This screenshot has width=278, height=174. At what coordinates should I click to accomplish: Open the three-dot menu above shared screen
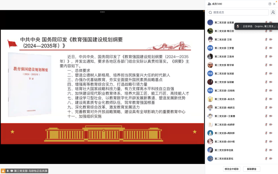[x=103, y=12]
